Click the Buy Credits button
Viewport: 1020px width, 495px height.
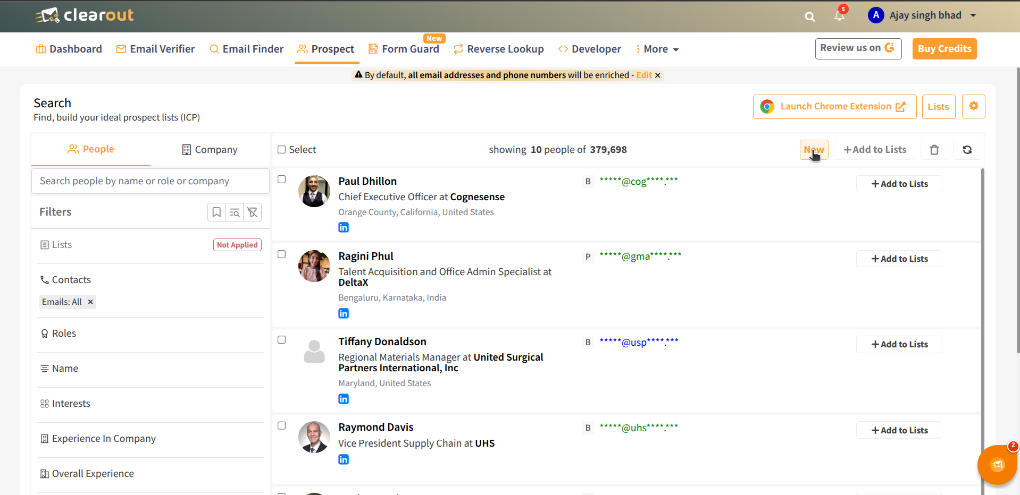[943, 48]
